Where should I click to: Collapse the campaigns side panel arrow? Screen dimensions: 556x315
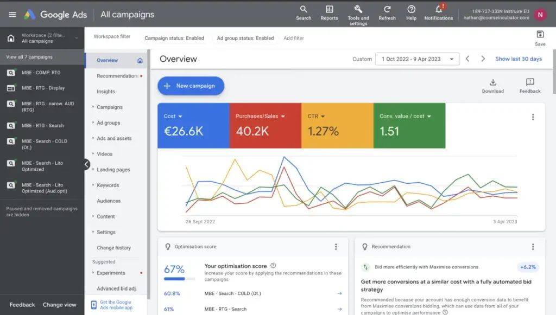point(86,164)
